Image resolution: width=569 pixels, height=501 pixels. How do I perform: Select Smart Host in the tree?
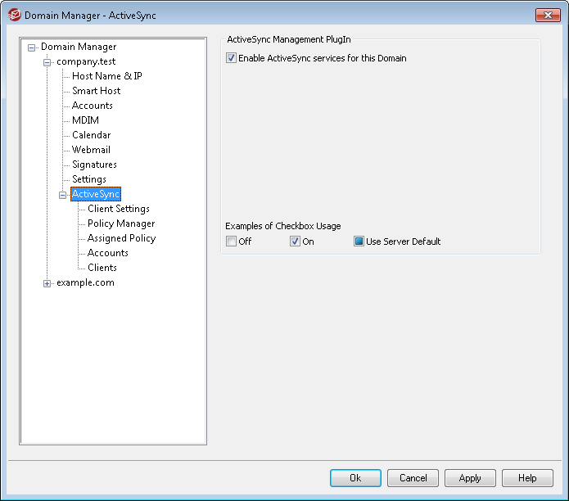96,91
